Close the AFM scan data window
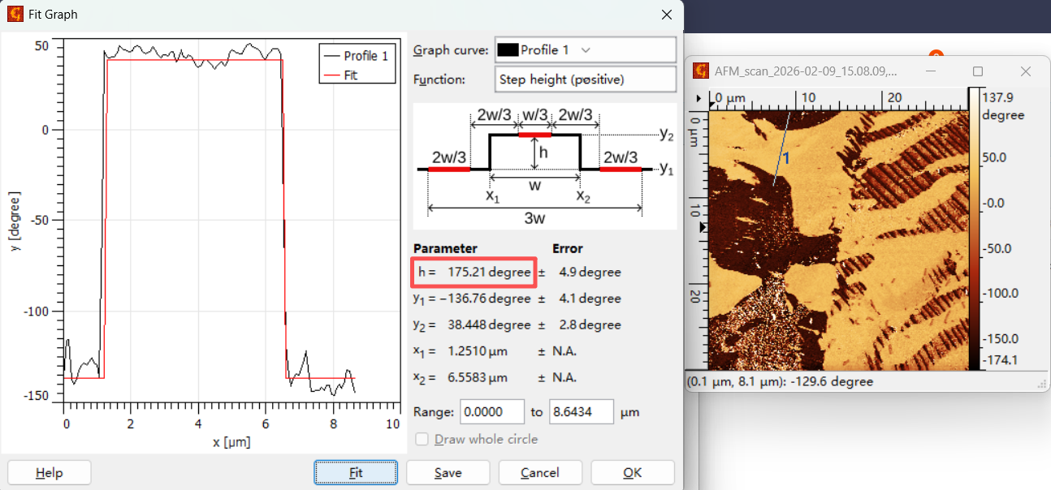This screenshot has height=490, width=1051. tap(1025, 71)
